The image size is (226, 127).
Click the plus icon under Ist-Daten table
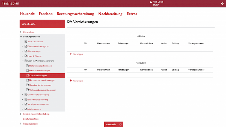click(71, 54)
